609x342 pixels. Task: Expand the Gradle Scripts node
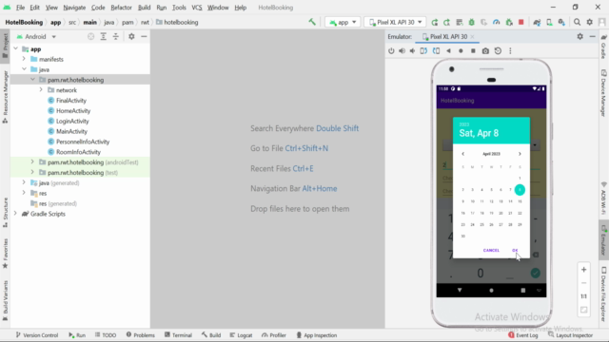pyautogui.click(x=15, y=214)
